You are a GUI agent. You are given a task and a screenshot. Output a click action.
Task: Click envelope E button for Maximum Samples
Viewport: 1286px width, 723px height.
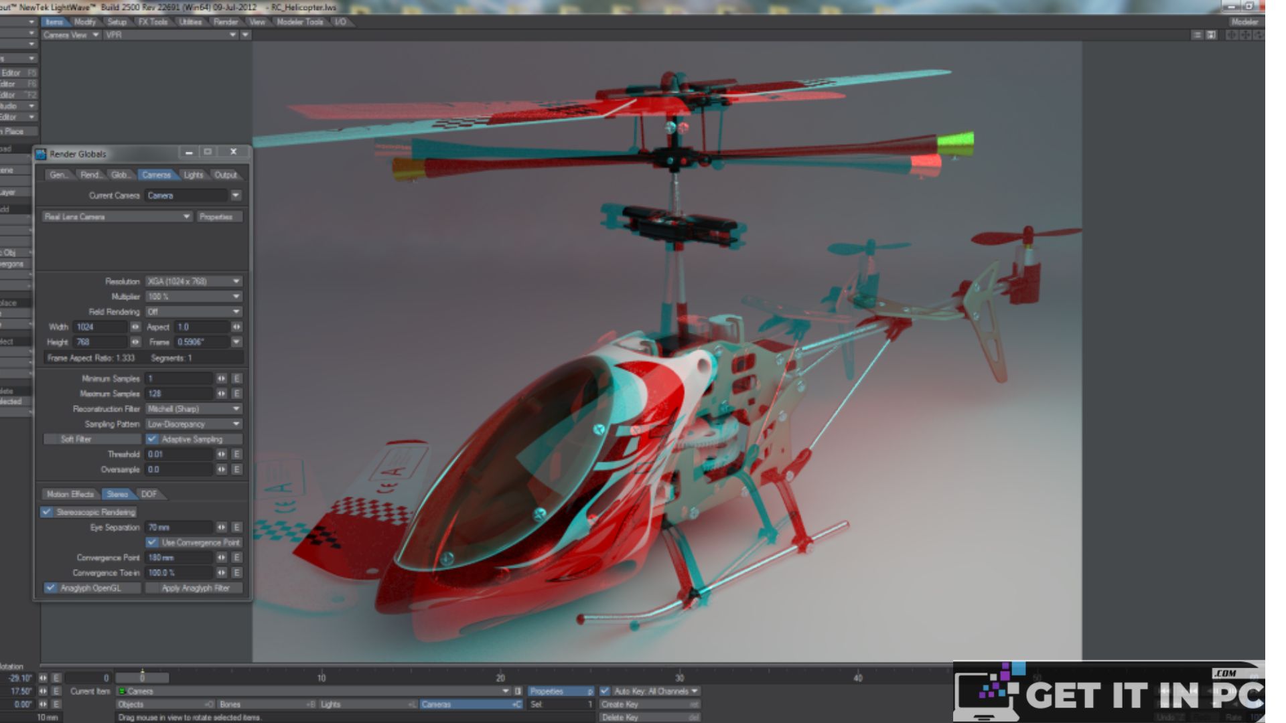[x=236, y=394]
